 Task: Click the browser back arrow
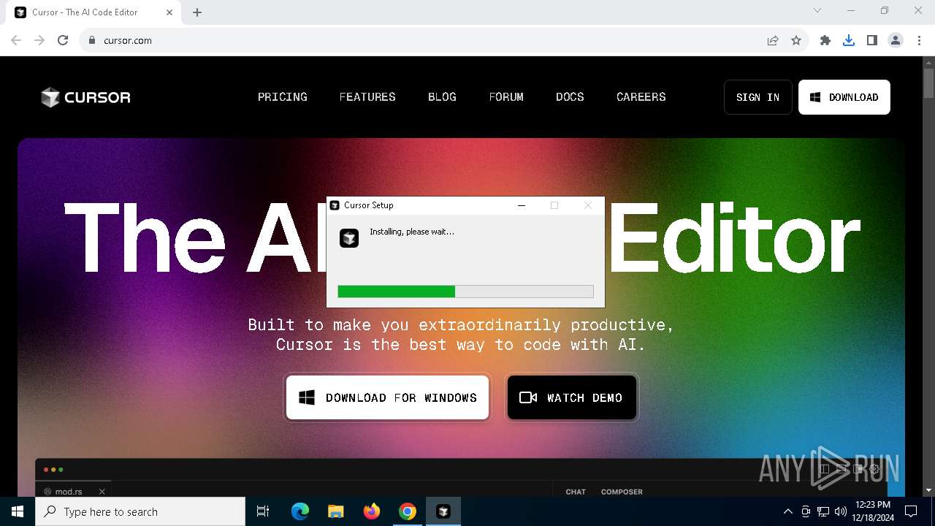pos(16,40)
